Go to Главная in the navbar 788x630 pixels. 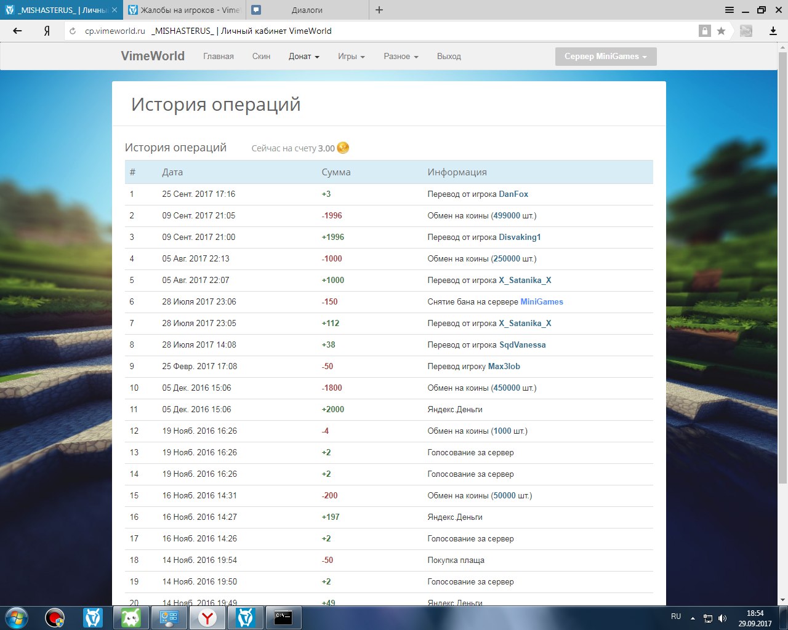pyautogui.click(x=219, y=56)
